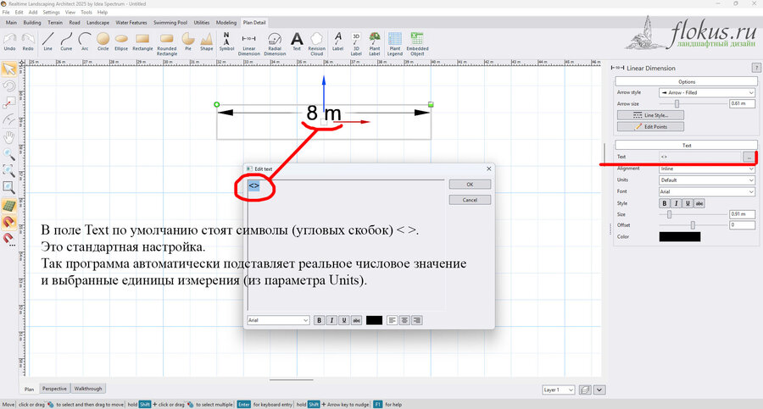Click the Offset value field

coord(742,225)
